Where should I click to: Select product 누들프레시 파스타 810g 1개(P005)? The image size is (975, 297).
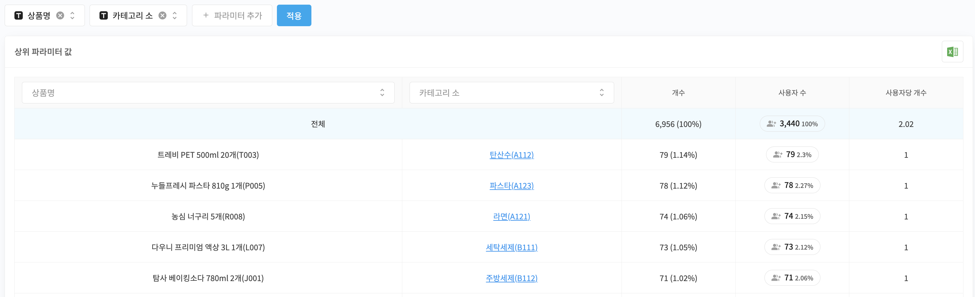coord(208,186)
